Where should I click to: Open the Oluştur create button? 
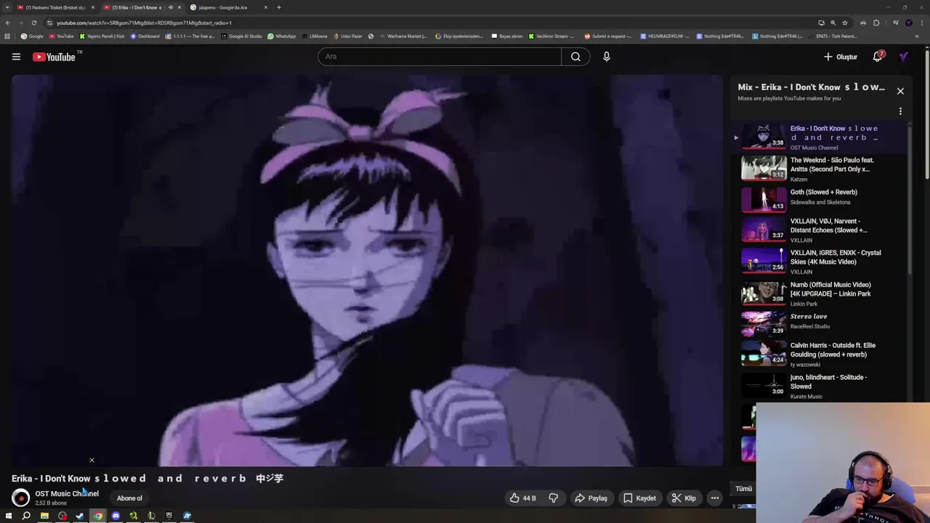click(840, 57)
